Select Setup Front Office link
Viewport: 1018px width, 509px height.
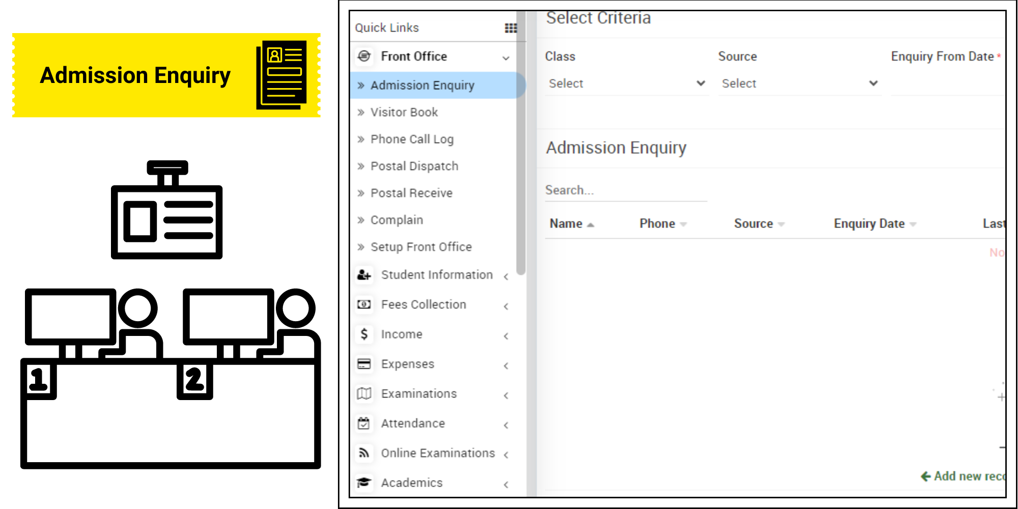(421, 247)
